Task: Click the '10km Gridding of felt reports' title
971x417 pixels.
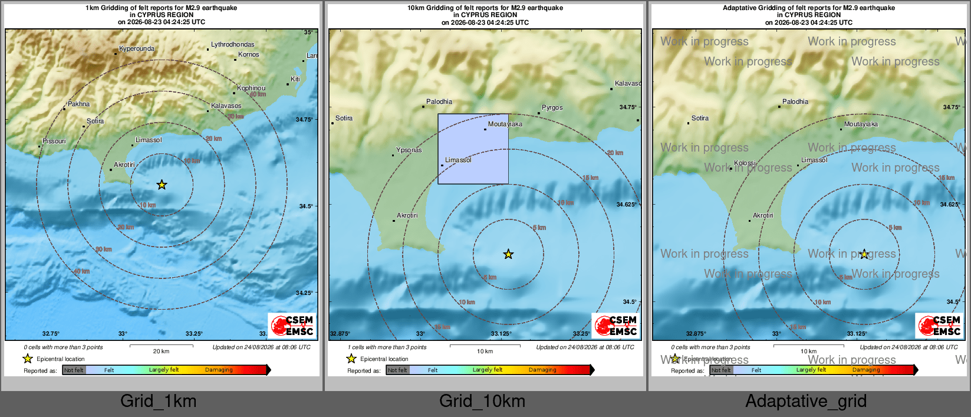Action: 485,8
